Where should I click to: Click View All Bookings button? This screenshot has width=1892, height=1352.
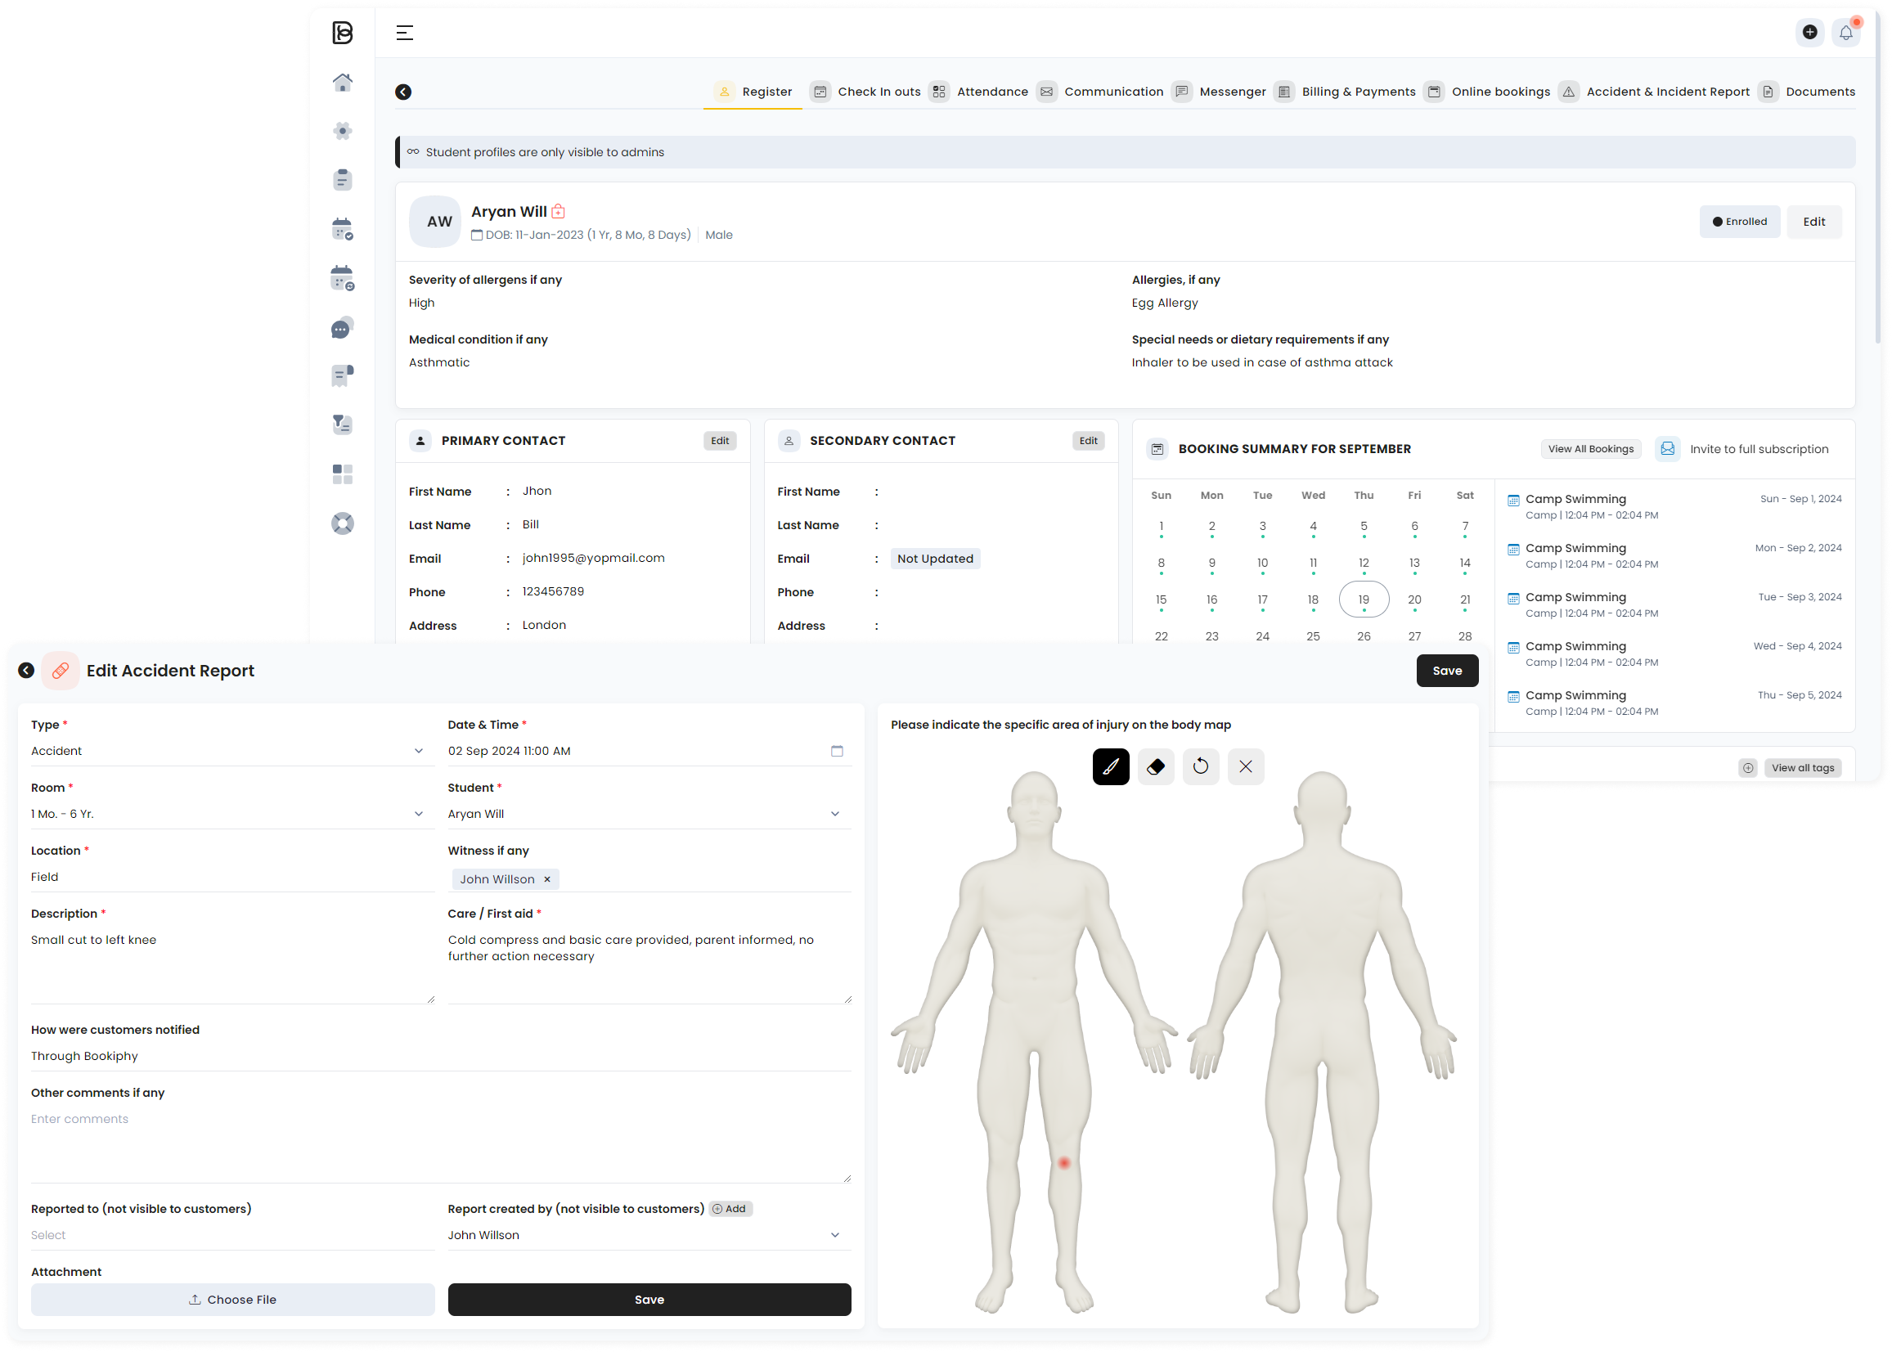(x=1590, y=449)
